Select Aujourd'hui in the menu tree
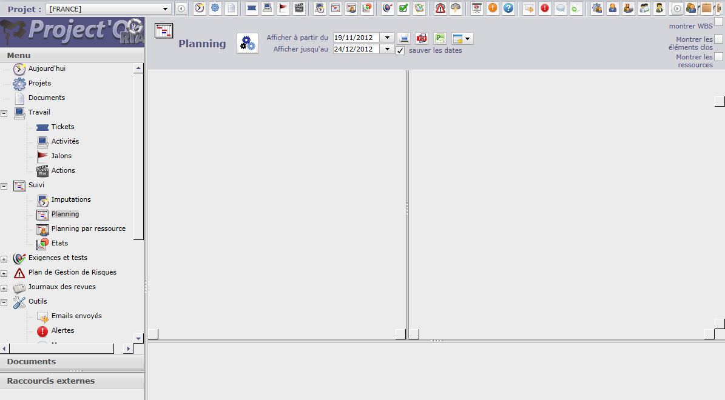 coord(47,68)
